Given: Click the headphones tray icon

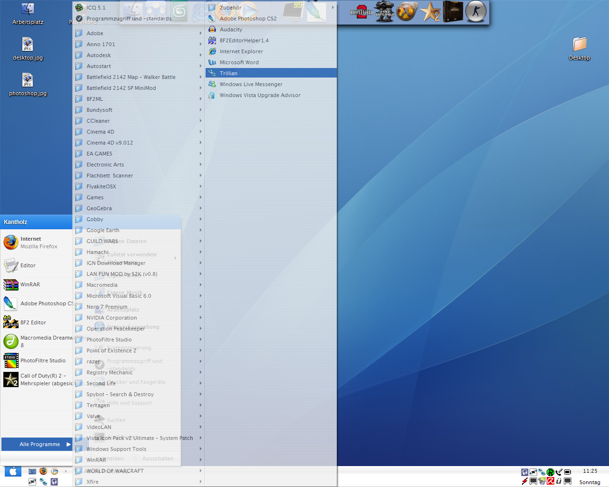Looking at the screenshot, I should point(525,472).
